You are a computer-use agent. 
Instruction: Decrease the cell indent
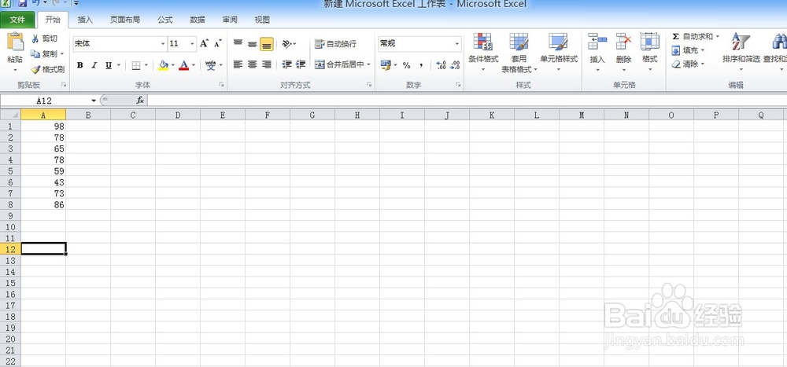click(x=286, y=64)
